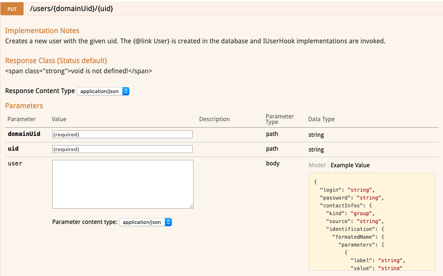The image size is (443, 276).
Task: Focus the domainUid required input field
Action: [x=122, y=135]
